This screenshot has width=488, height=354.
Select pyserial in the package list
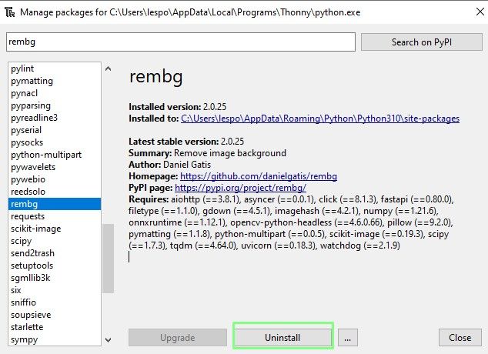click(x=26, y=130)
